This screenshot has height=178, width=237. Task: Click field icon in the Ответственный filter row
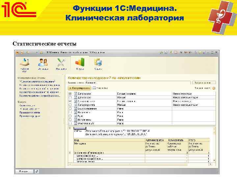(76, 124)
